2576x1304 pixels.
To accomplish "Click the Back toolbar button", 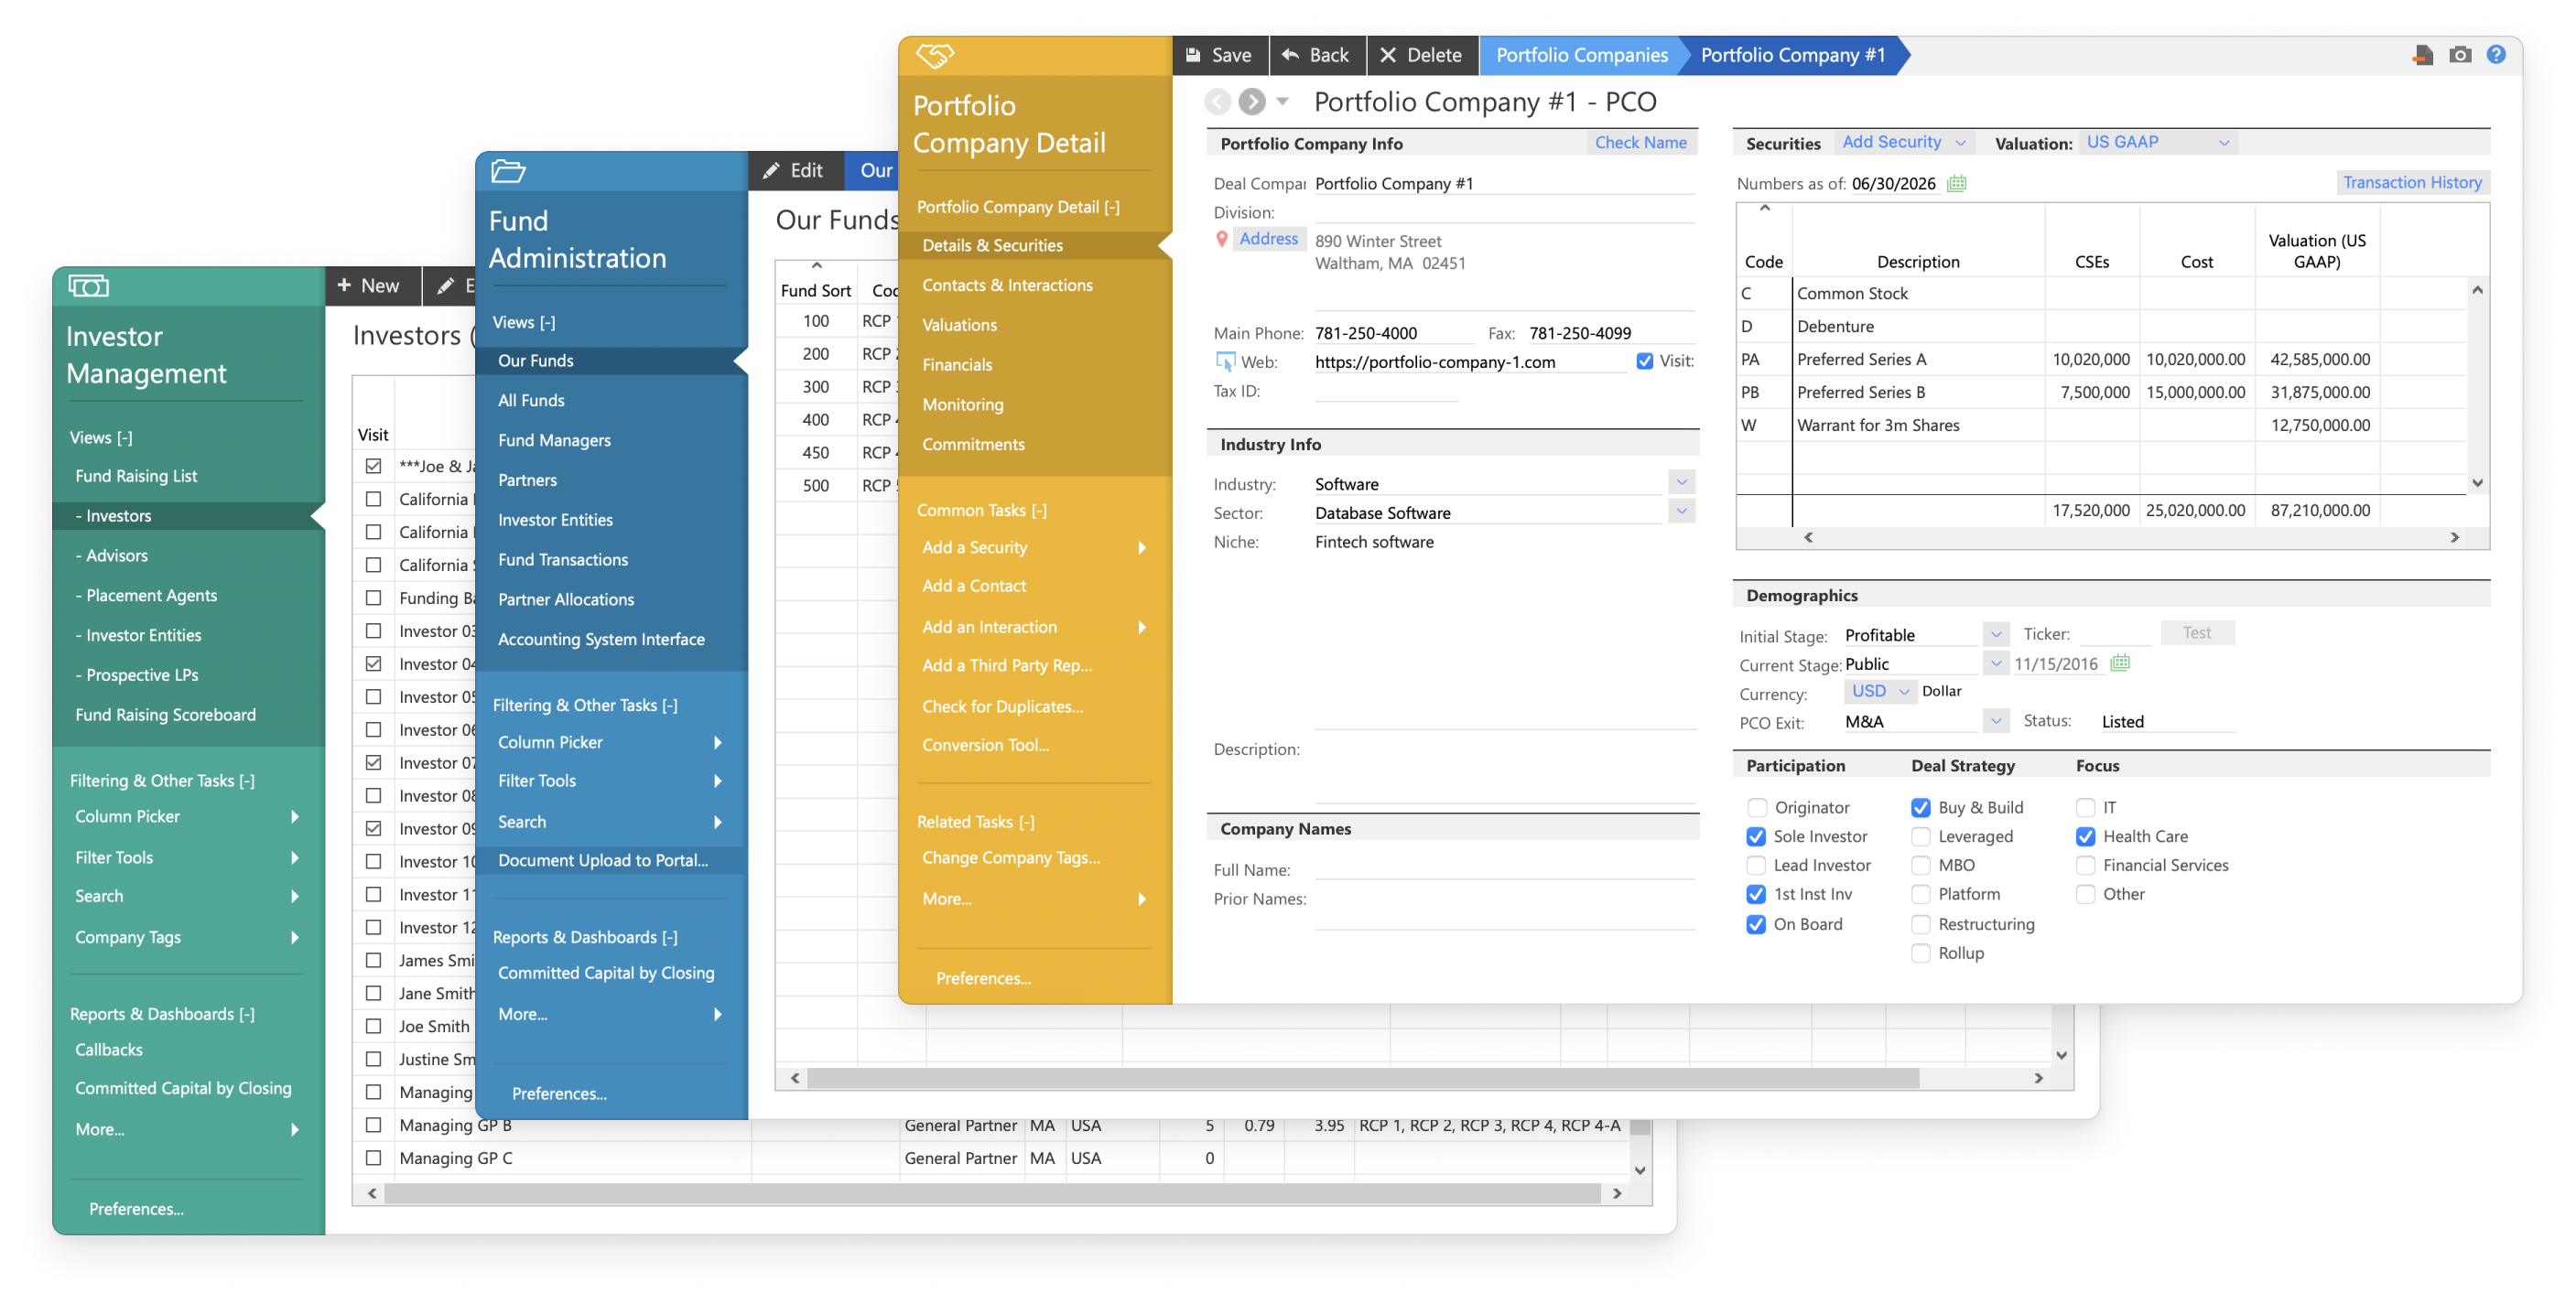I will point(1317,55).
